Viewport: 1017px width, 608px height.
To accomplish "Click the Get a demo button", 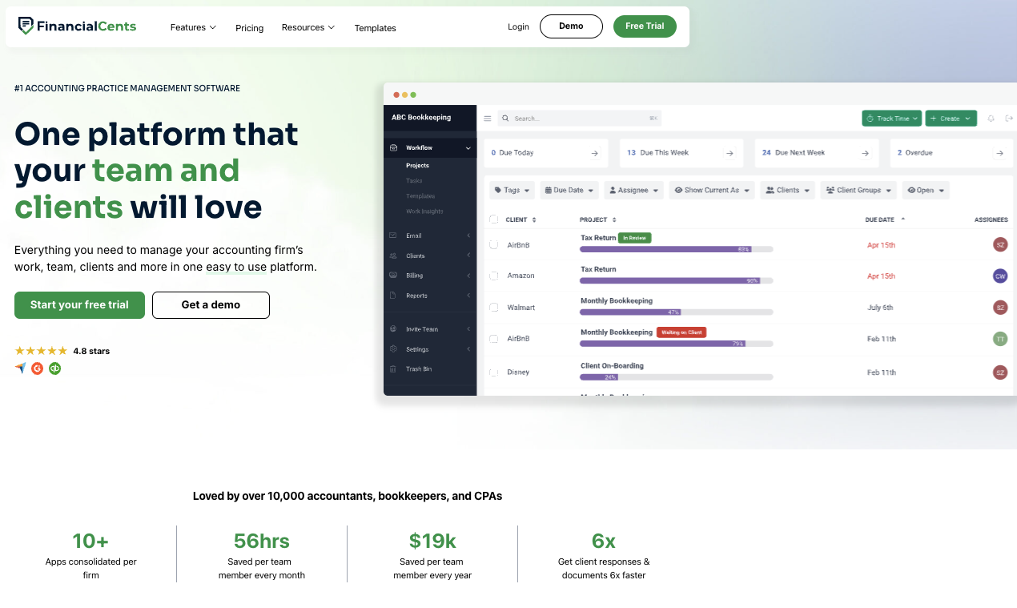I will (211, 305).
